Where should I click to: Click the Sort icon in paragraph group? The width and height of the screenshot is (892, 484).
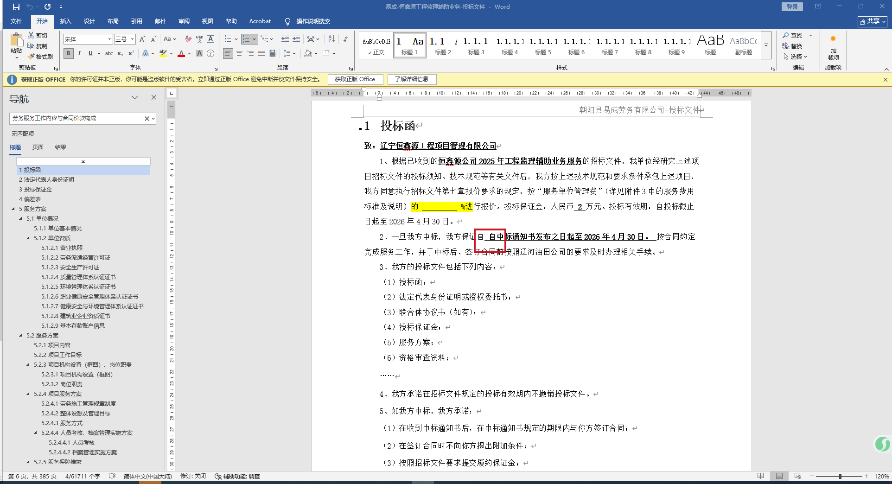[331, 39]
